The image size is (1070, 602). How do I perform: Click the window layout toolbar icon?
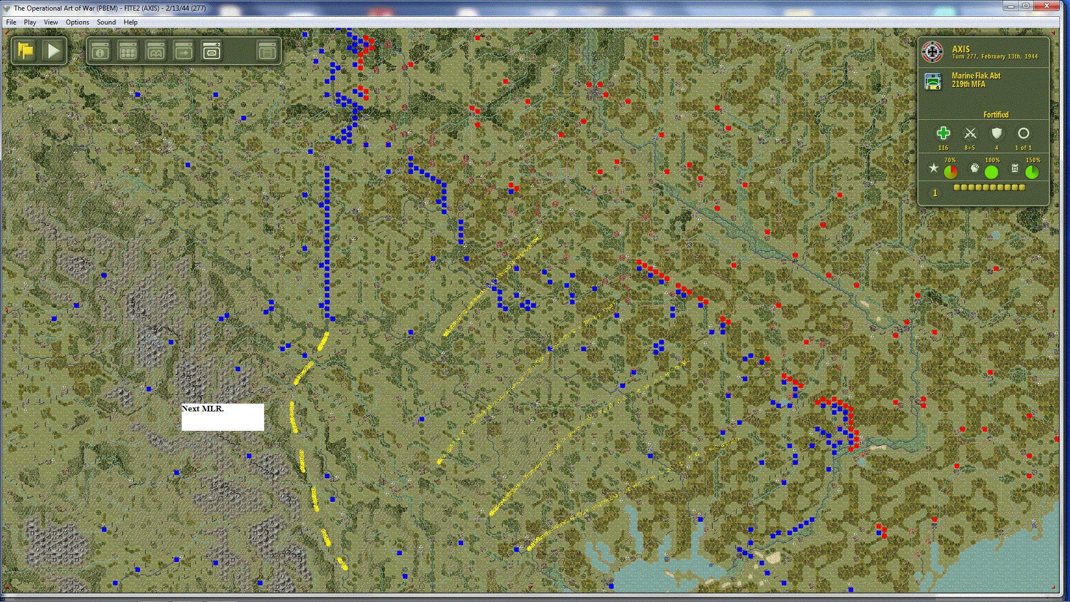tap(267, 51)
